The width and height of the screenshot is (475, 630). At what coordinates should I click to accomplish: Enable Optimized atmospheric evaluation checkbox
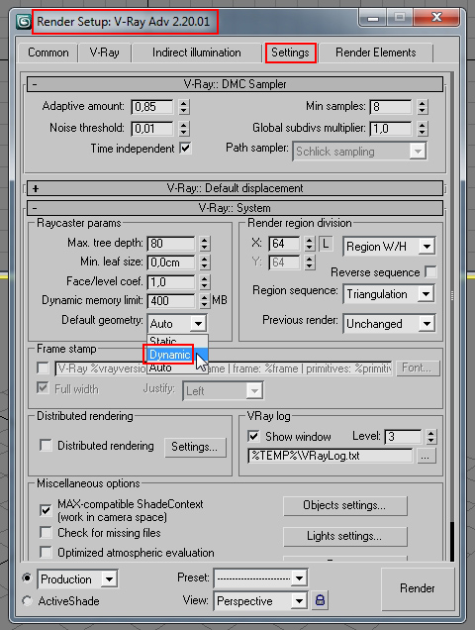click(46, 553)
